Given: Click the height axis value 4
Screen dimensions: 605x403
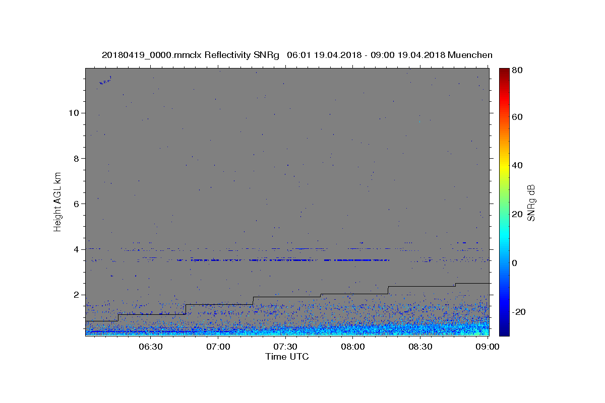Looking at the screenshot, I should click(78, 249).
